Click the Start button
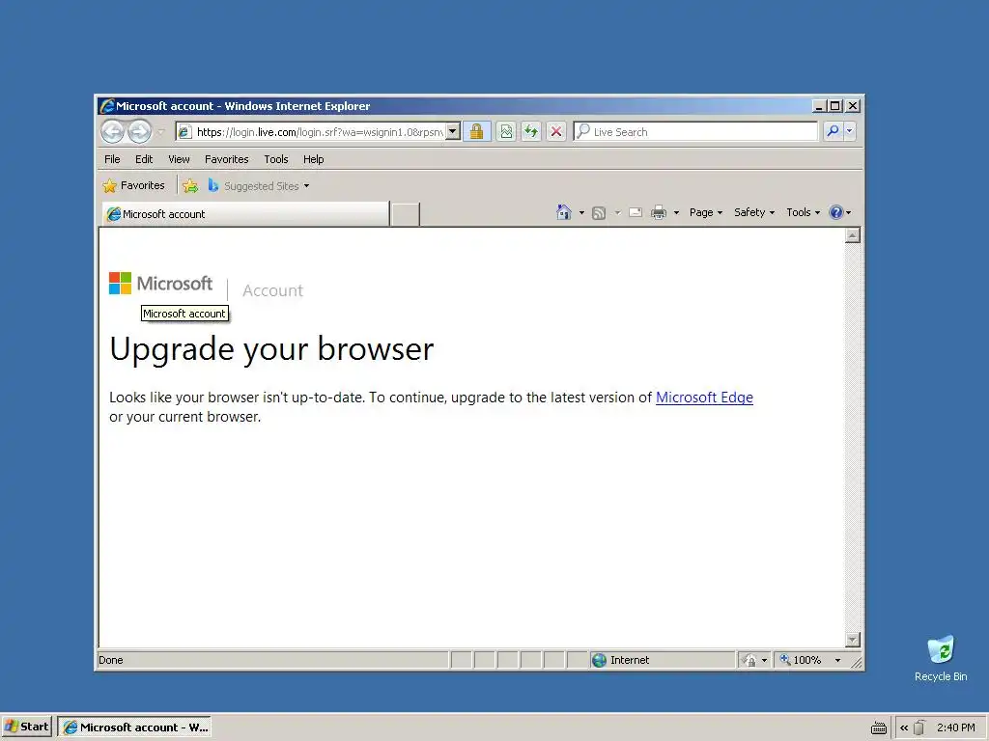This screenshot has height=741, width=989. pos(26,727)
